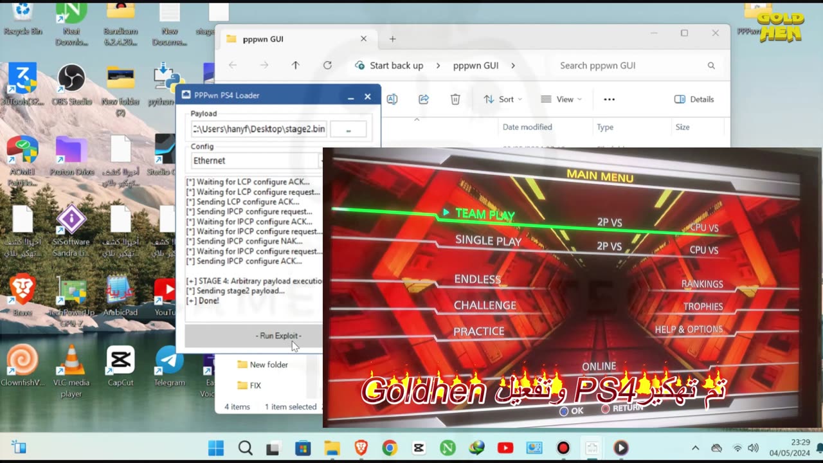The image size is (823, 463).
Task: Open the See more ellipsis menu
Action: pyautogui.click(x=610, y=99)
